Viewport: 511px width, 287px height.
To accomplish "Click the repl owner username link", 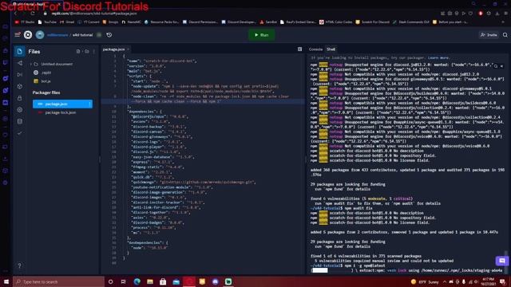I will click(57, 35).
